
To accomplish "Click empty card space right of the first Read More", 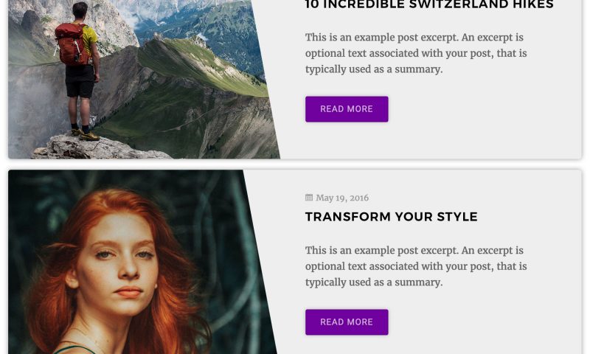I will click(x=482, y=109).
